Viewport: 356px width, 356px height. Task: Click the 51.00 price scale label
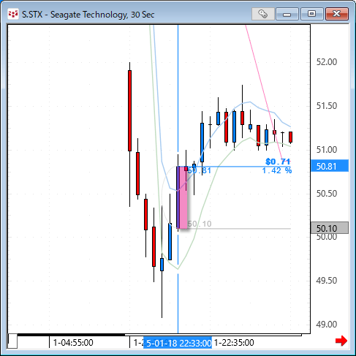pyautogui.click(x=327, y=150)
